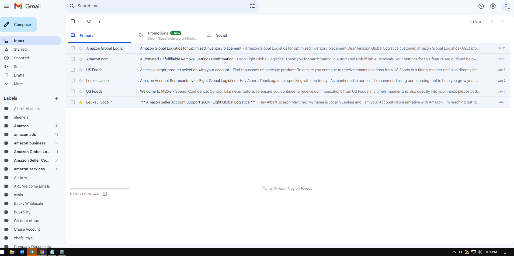The height and width of the screenshot is (256, 514).
Task: Switch to Chrome in the taskbar
Action: point(42,252)
